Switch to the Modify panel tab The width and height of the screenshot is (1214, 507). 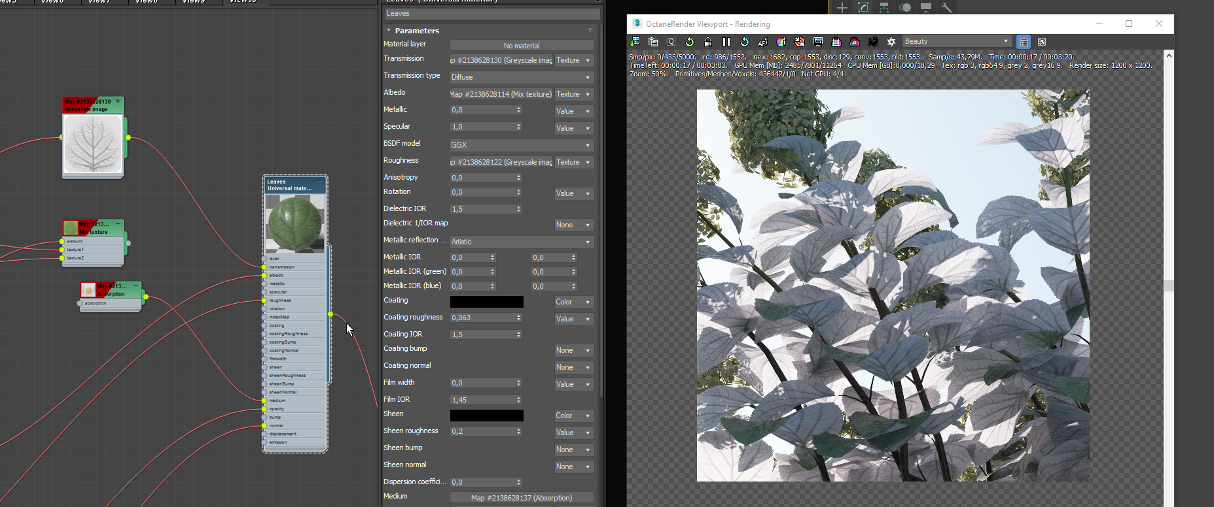point(863,7)
